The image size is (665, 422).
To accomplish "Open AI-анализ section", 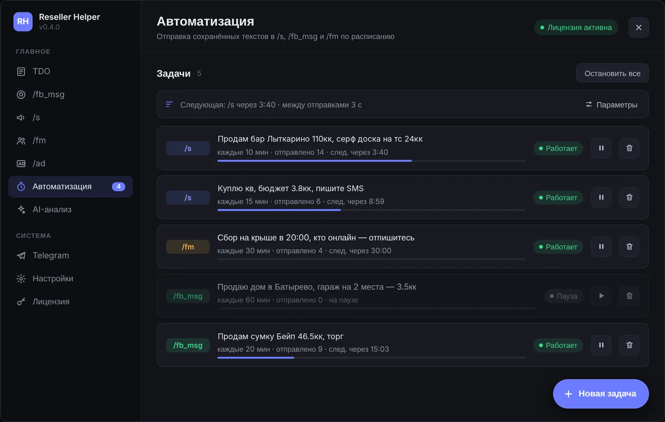I will tap(71, 210).
